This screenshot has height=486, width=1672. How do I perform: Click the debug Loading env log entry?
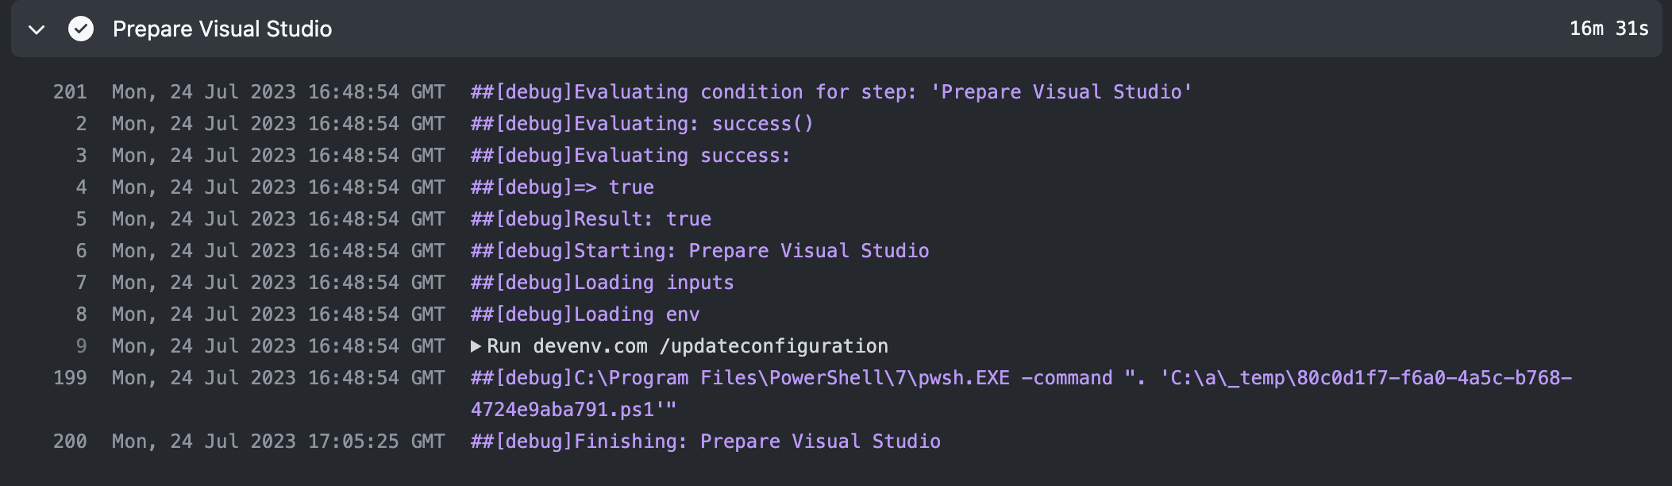[x=584, y=314]
